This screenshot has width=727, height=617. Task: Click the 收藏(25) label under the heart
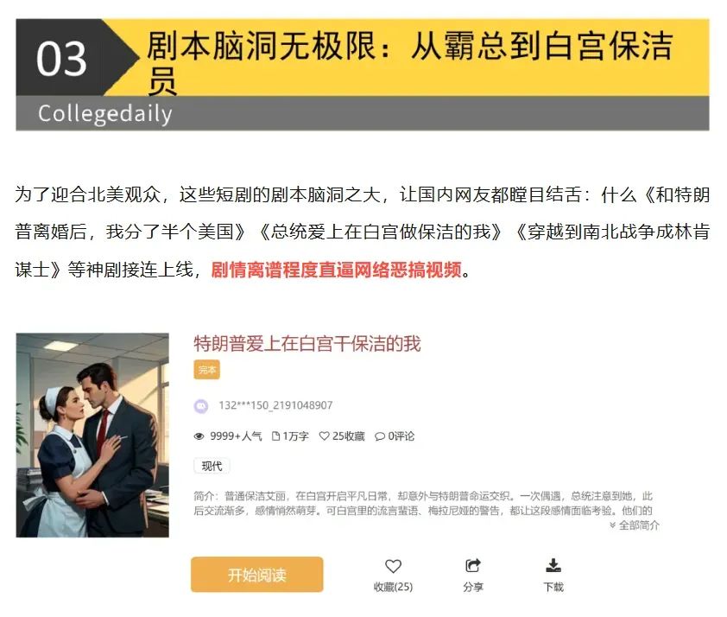coord(393,587)
